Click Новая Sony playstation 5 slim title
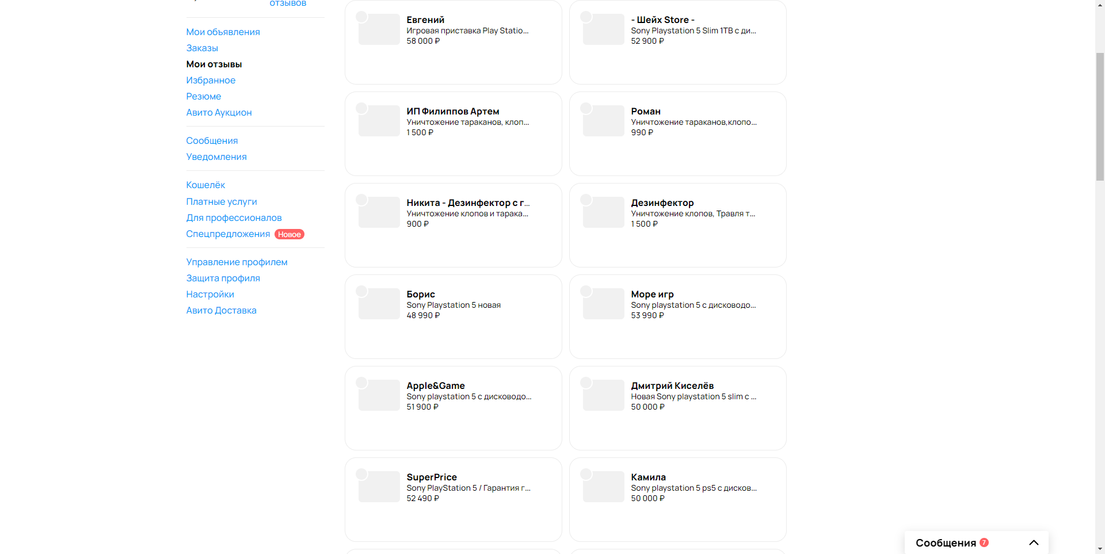The image size is (1105, 554). pos(694,396)
